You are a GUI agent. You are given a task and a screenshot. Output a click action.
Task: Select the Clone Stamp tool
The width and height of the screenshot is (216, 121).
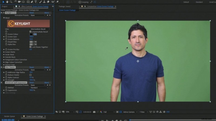[44, 2]
